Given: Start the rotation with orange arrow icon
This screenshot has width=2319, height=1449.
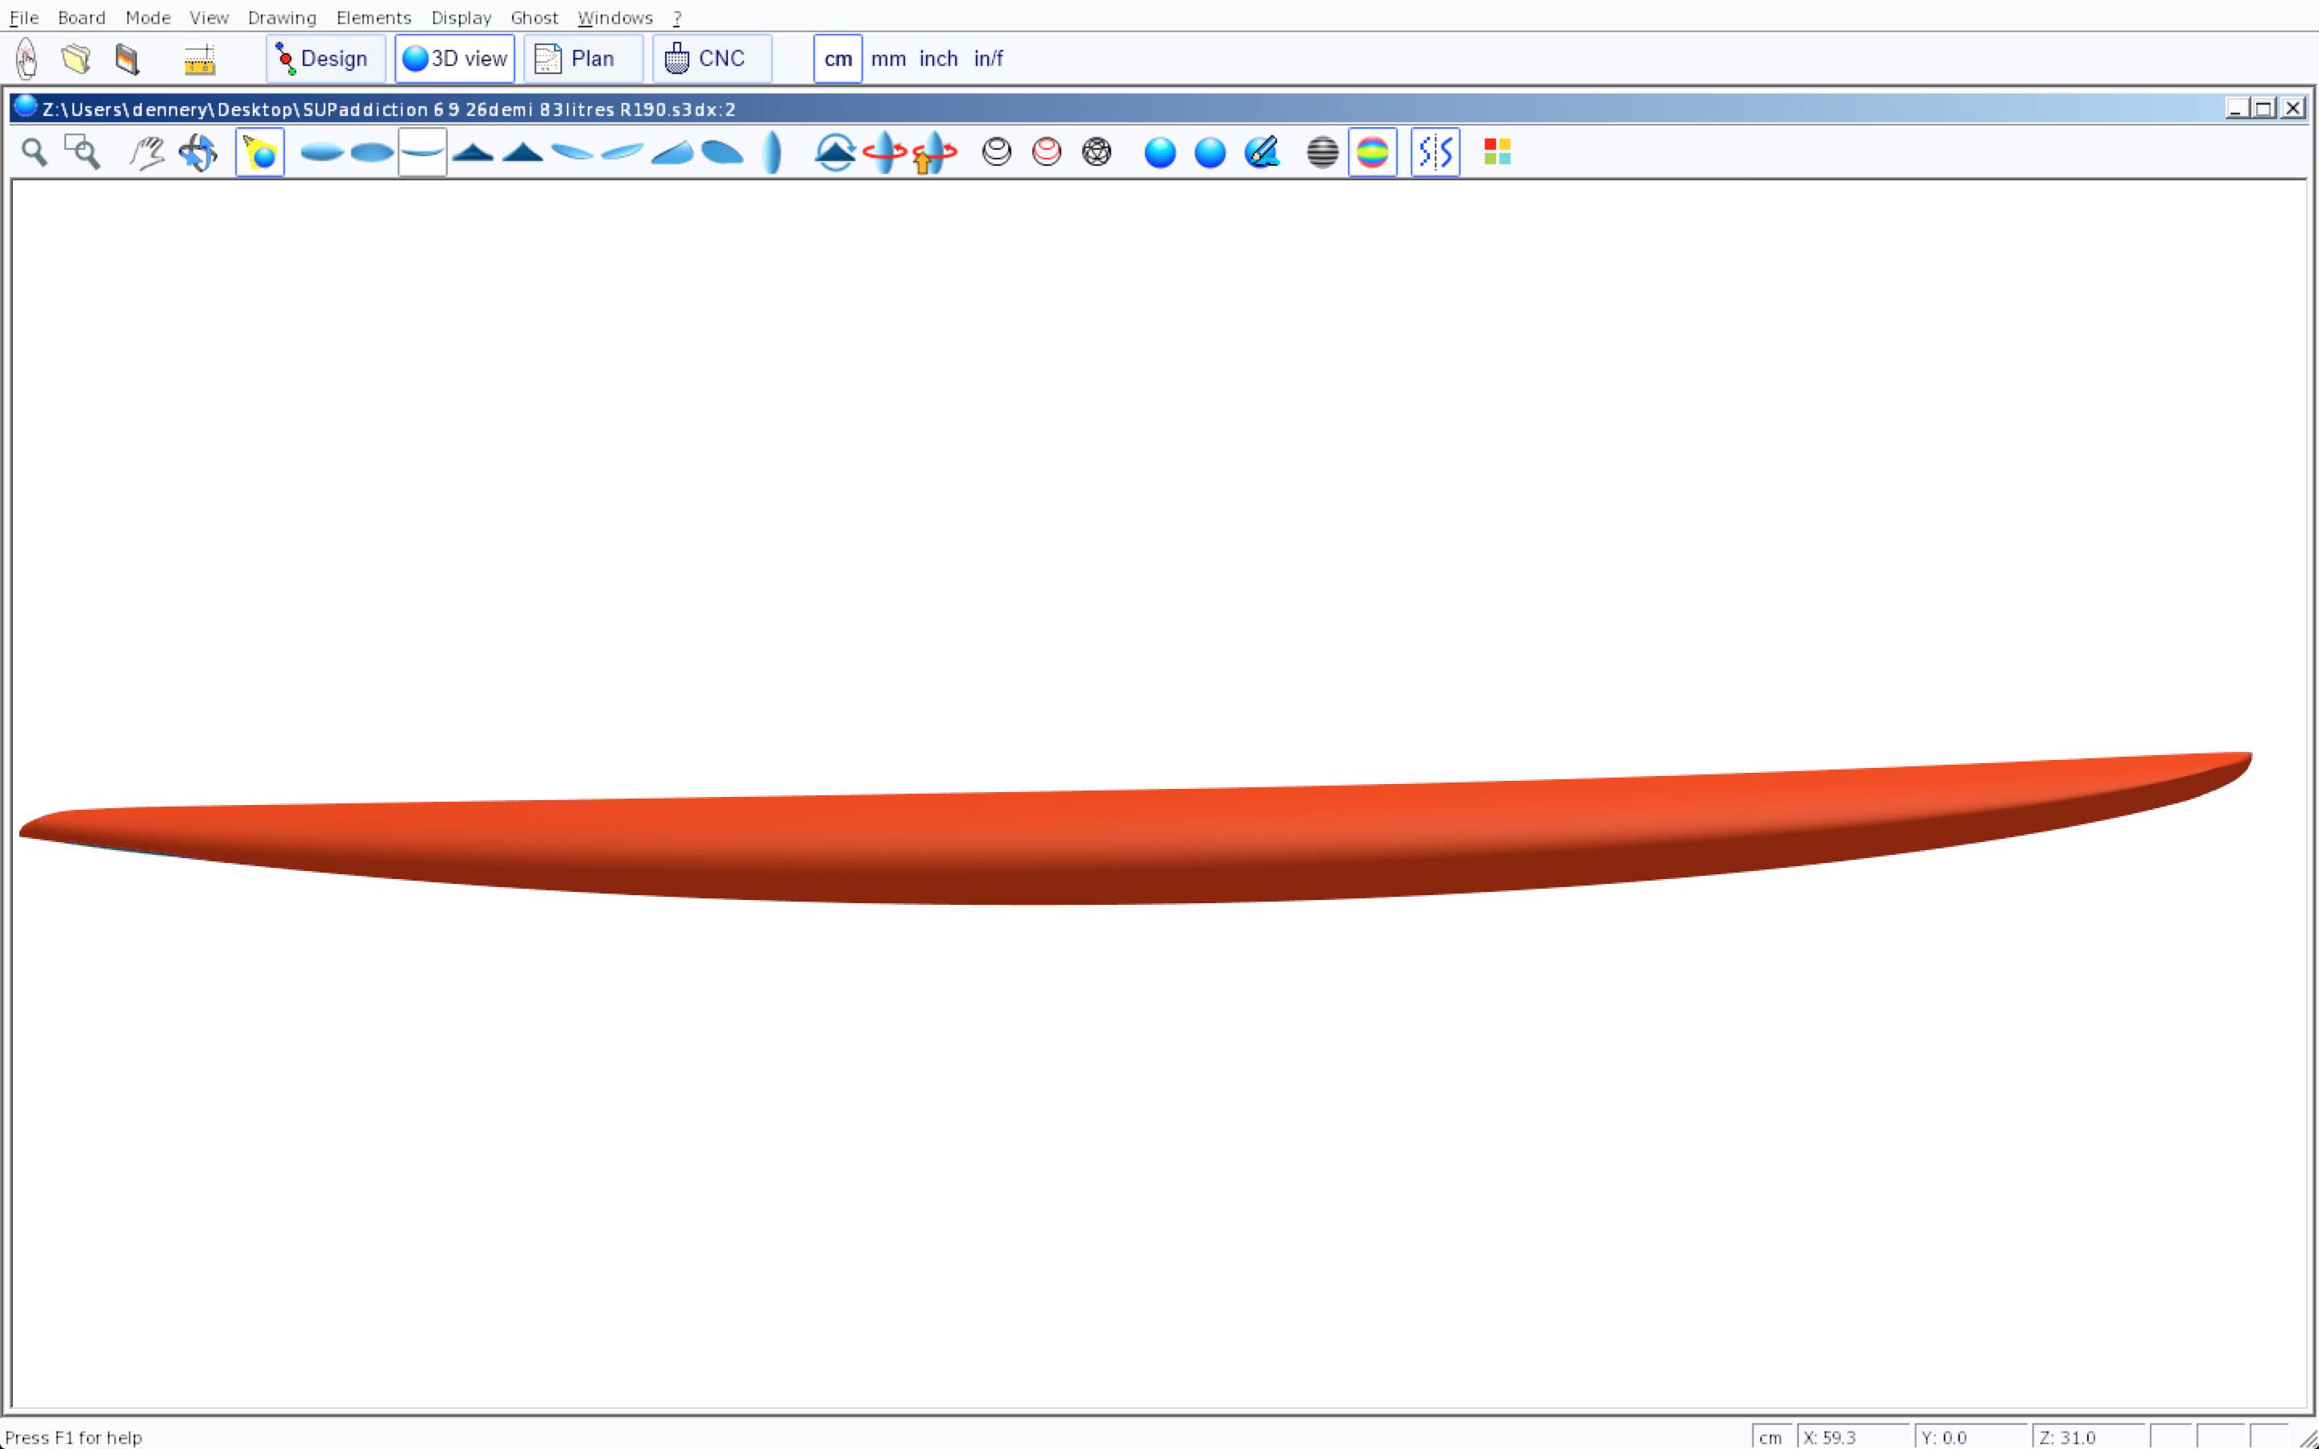Looking at the screenshot, I should tap(933, 152).
